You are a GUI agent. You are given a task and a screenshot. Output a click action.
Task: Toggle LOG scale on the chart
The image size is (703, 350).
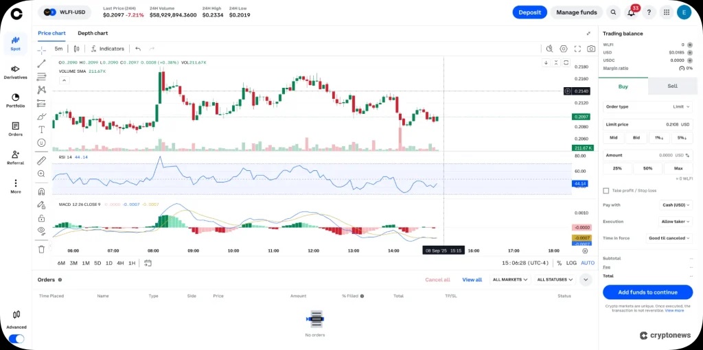[x=571, y=263]
